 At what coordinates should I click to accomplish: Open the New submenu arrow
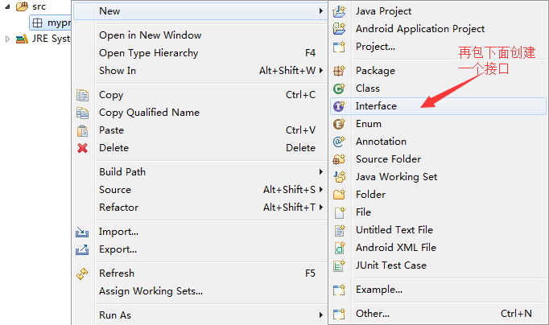tap(320, 10)
